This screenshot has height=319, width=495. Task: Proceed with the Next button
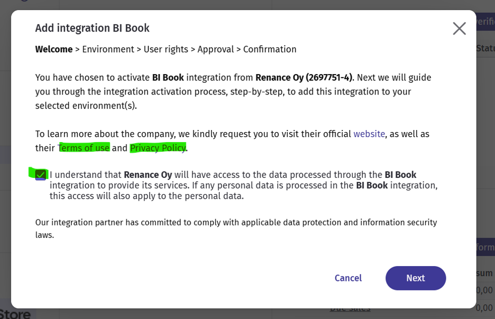[415, 278]
